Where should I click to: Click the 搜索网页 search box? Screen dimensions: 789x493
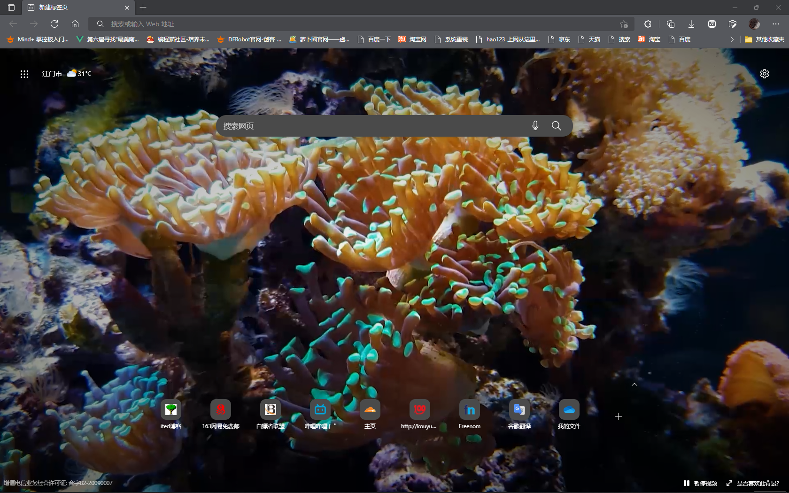pyautogui.click(x=371, y=126)
